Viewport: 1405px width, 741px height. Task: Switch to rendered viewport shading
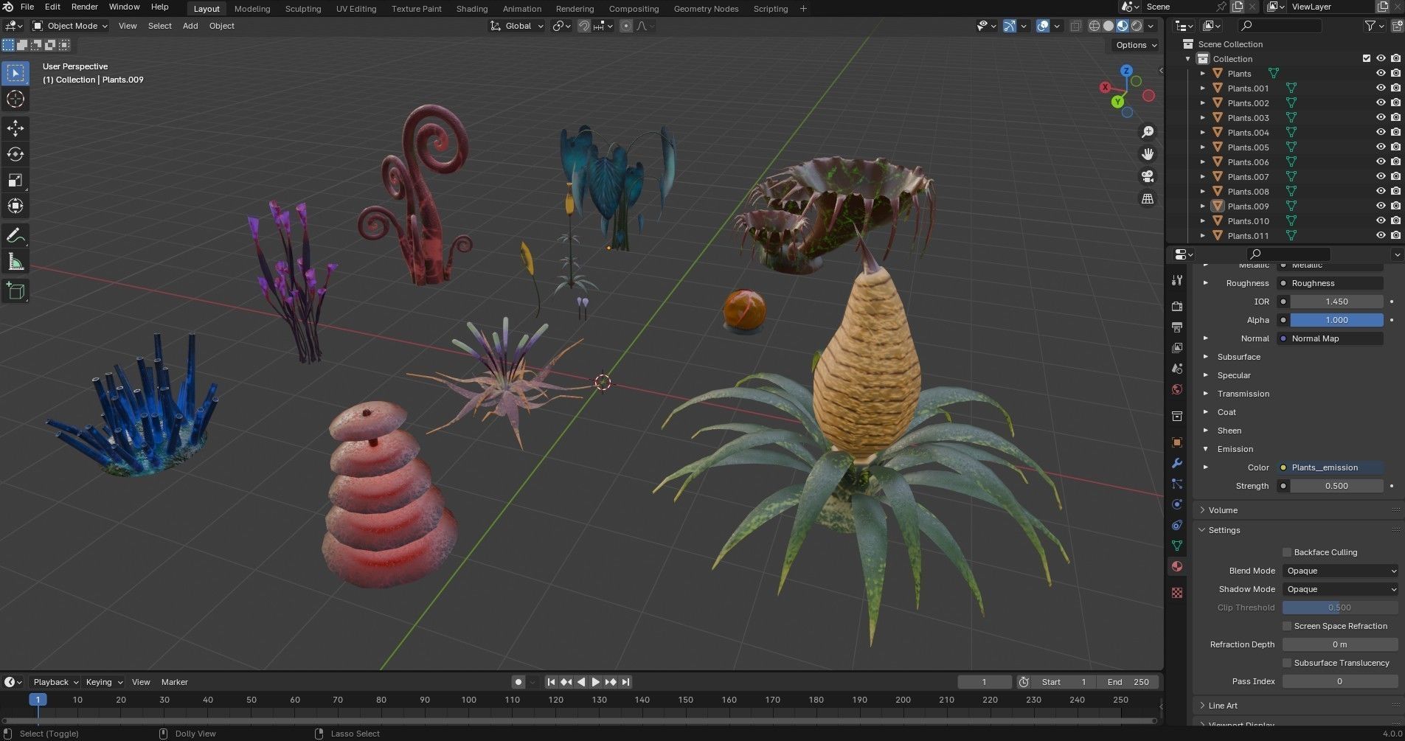1137,26
